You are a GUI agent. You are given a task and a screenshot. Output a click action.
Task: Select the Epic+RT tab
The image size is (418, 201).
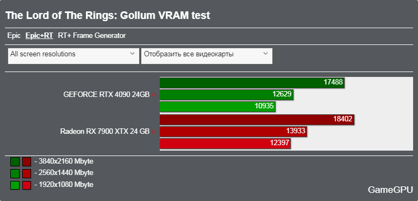point(39,36)
